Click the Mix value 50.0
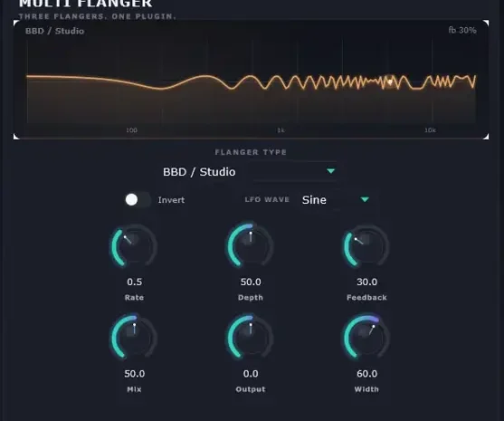504x421 pixels. click(134, 374)
